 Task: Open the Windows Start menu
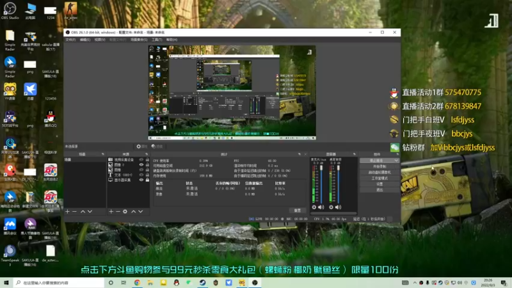(x=6, y=282)
